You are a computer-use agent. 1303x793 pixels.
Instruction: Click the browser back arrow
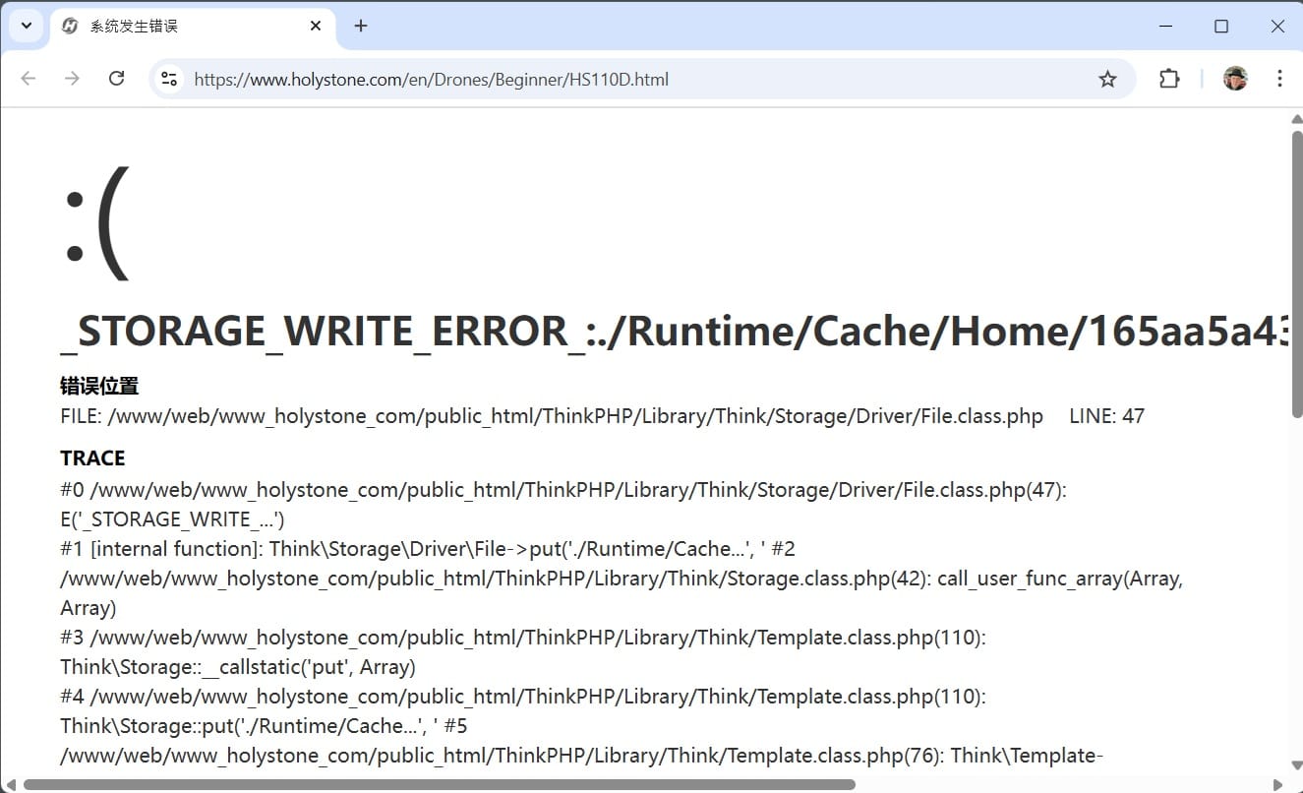29,79
